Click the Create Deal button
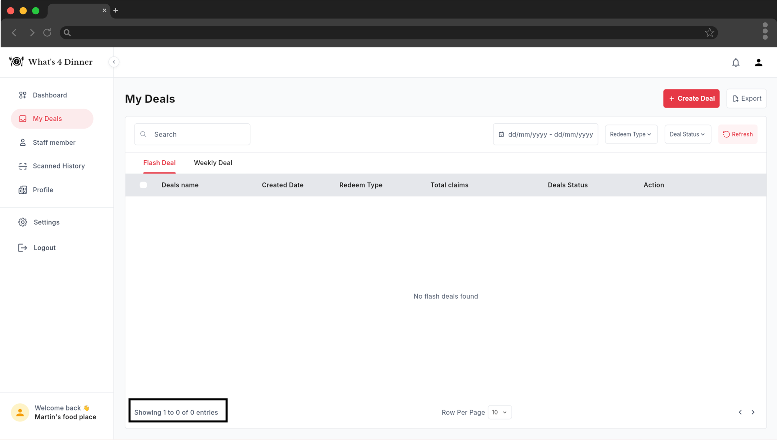Screen dimensions: 777x440 691,98
